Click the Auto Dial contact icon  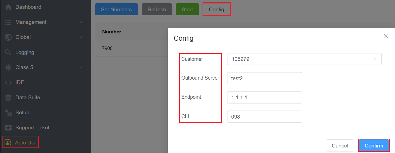tap(8, 143)
